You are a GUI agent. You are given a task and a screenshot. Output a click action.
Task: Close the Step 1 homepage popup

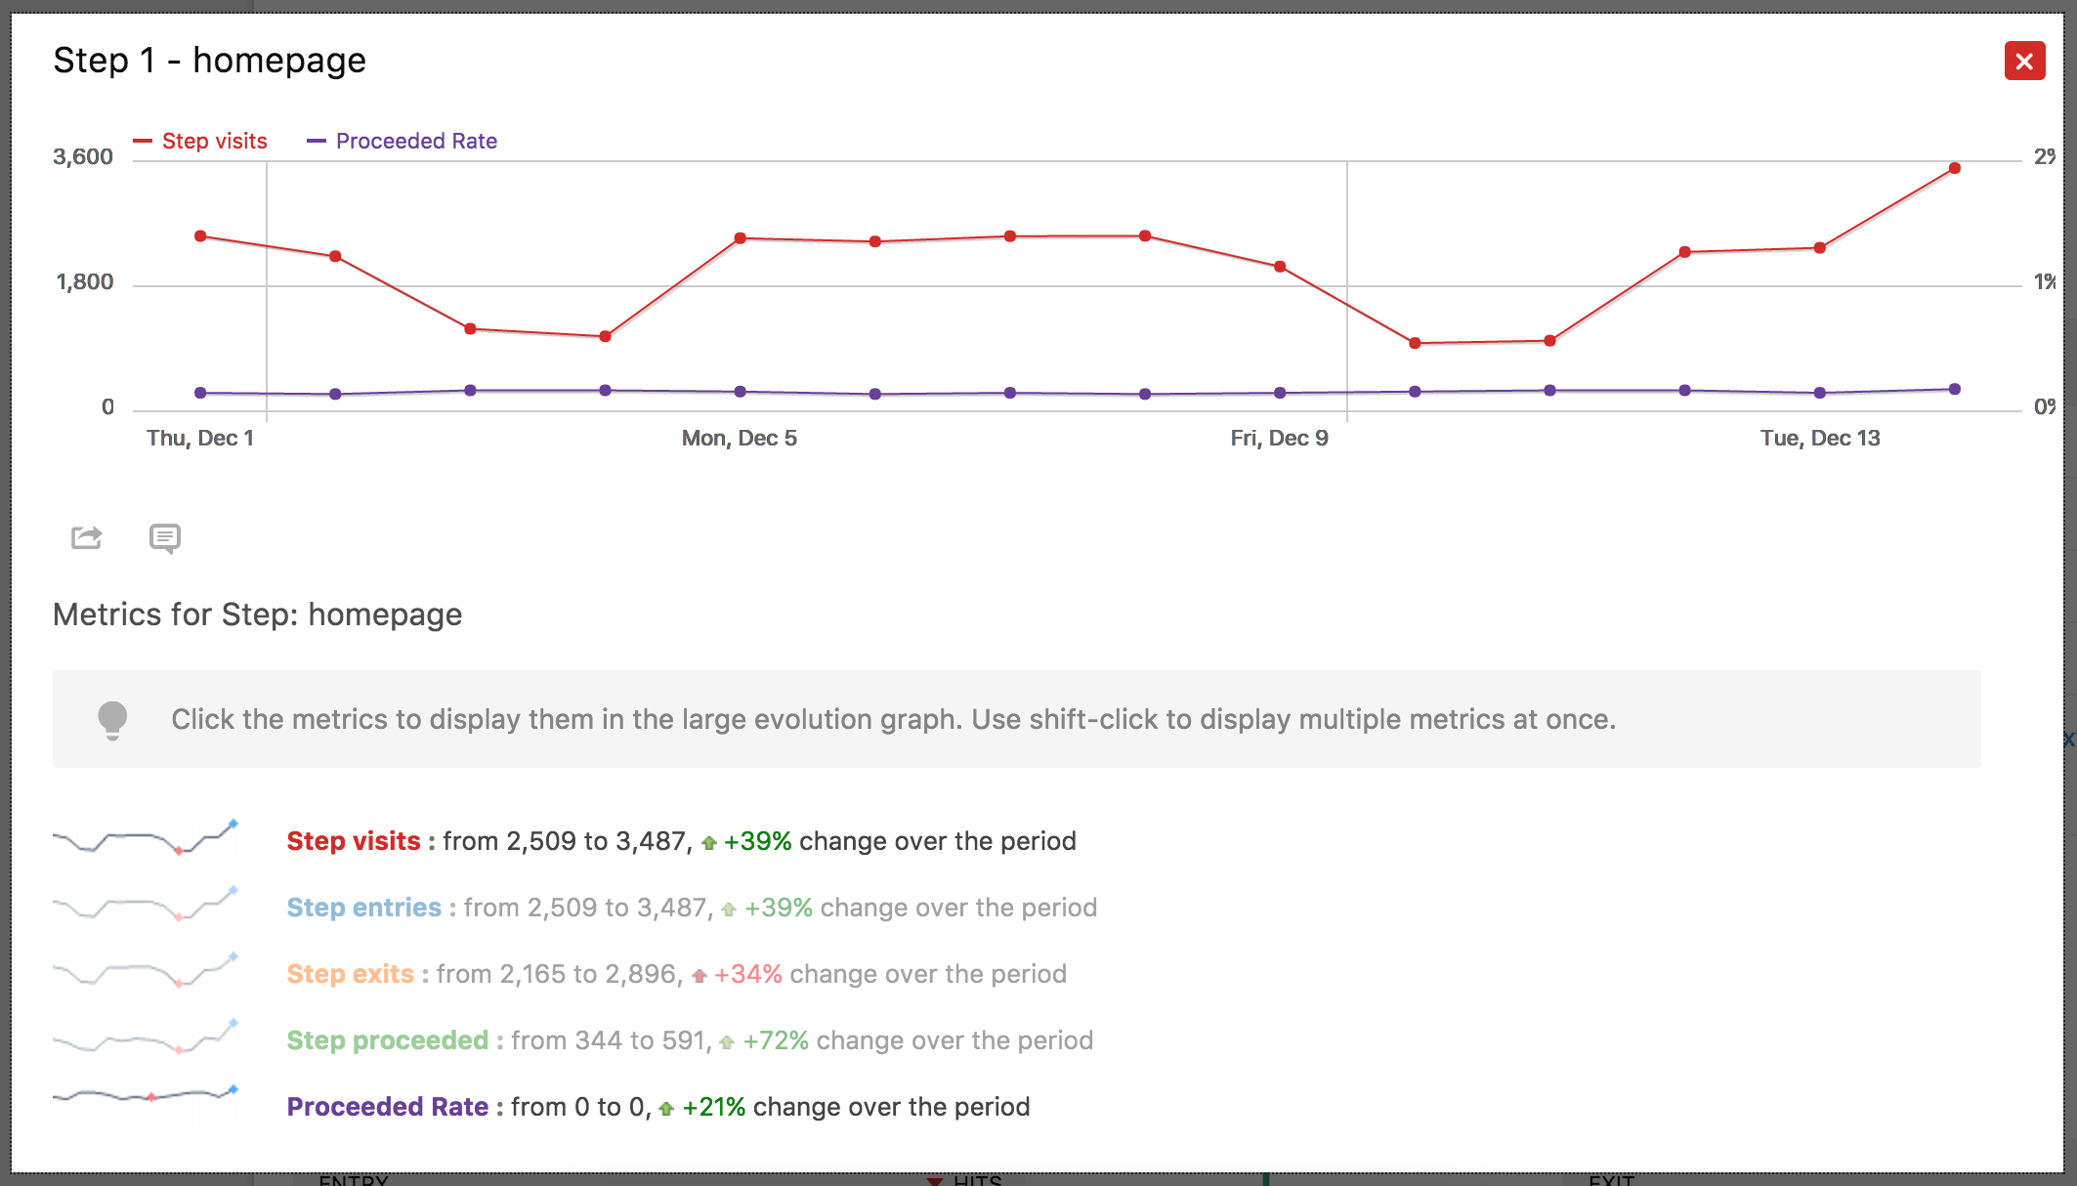[2024, 62]
